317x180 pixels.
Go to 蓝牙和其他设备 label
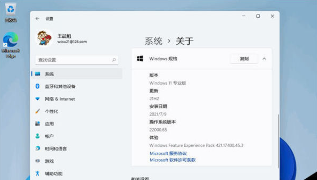click(x=60, y=86)
